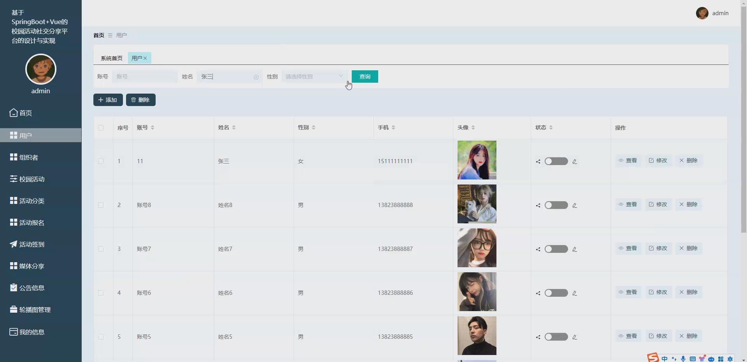Click the 媒体分享 grid icon
The height and width of the screenshot is (362, 747).
(14, 266)
